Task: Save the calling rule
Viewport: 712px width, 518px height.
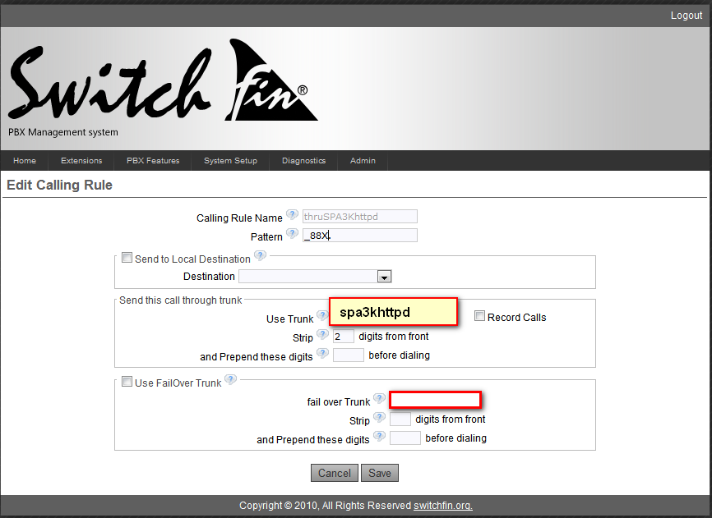Action: (380, 473)
